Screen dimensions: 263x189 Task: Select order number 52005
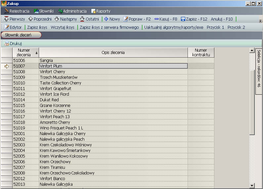click(x=26, y=156)
